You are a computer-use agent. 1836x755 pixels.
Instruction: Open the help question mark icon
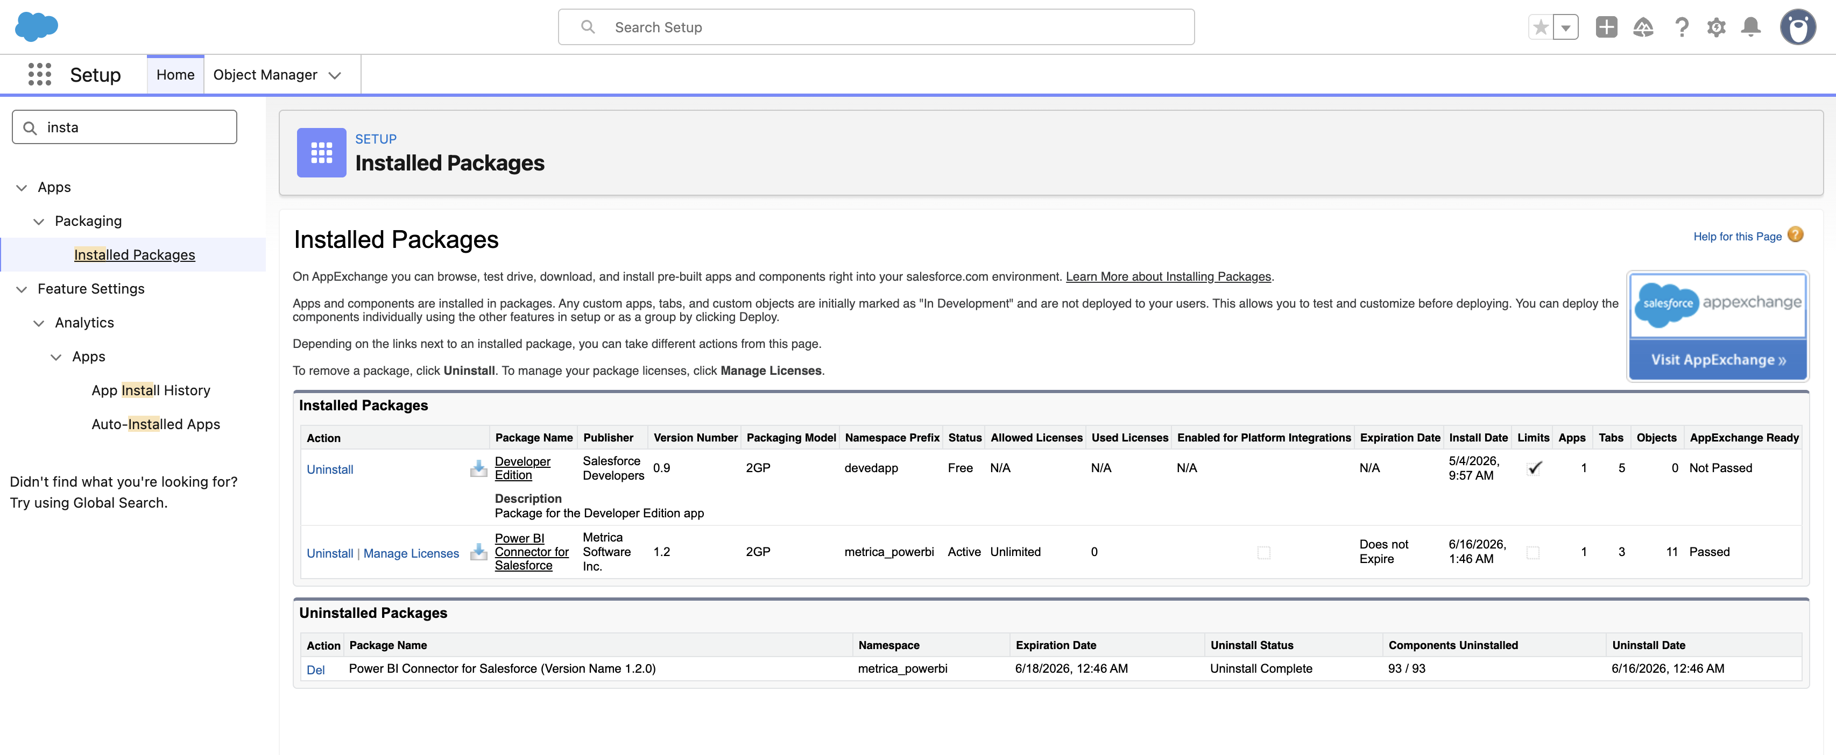[1682, 27]
